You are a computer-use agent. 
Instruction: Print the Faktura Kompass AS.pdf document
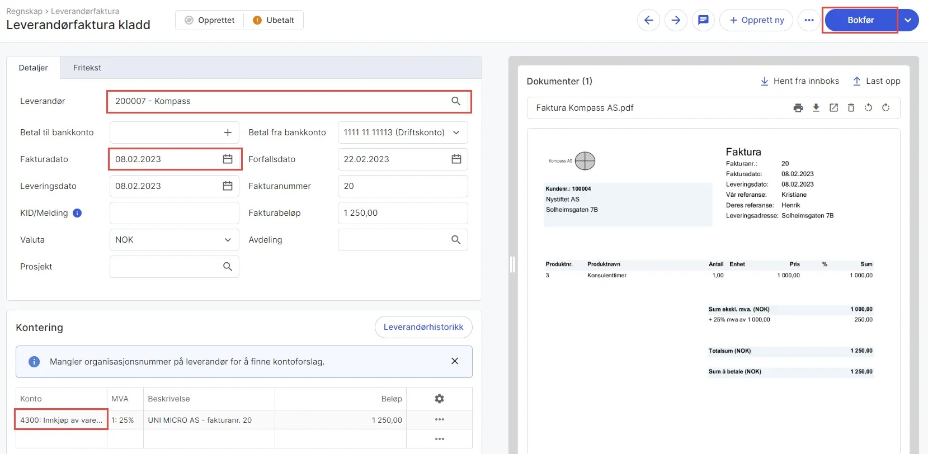point(798,108)
